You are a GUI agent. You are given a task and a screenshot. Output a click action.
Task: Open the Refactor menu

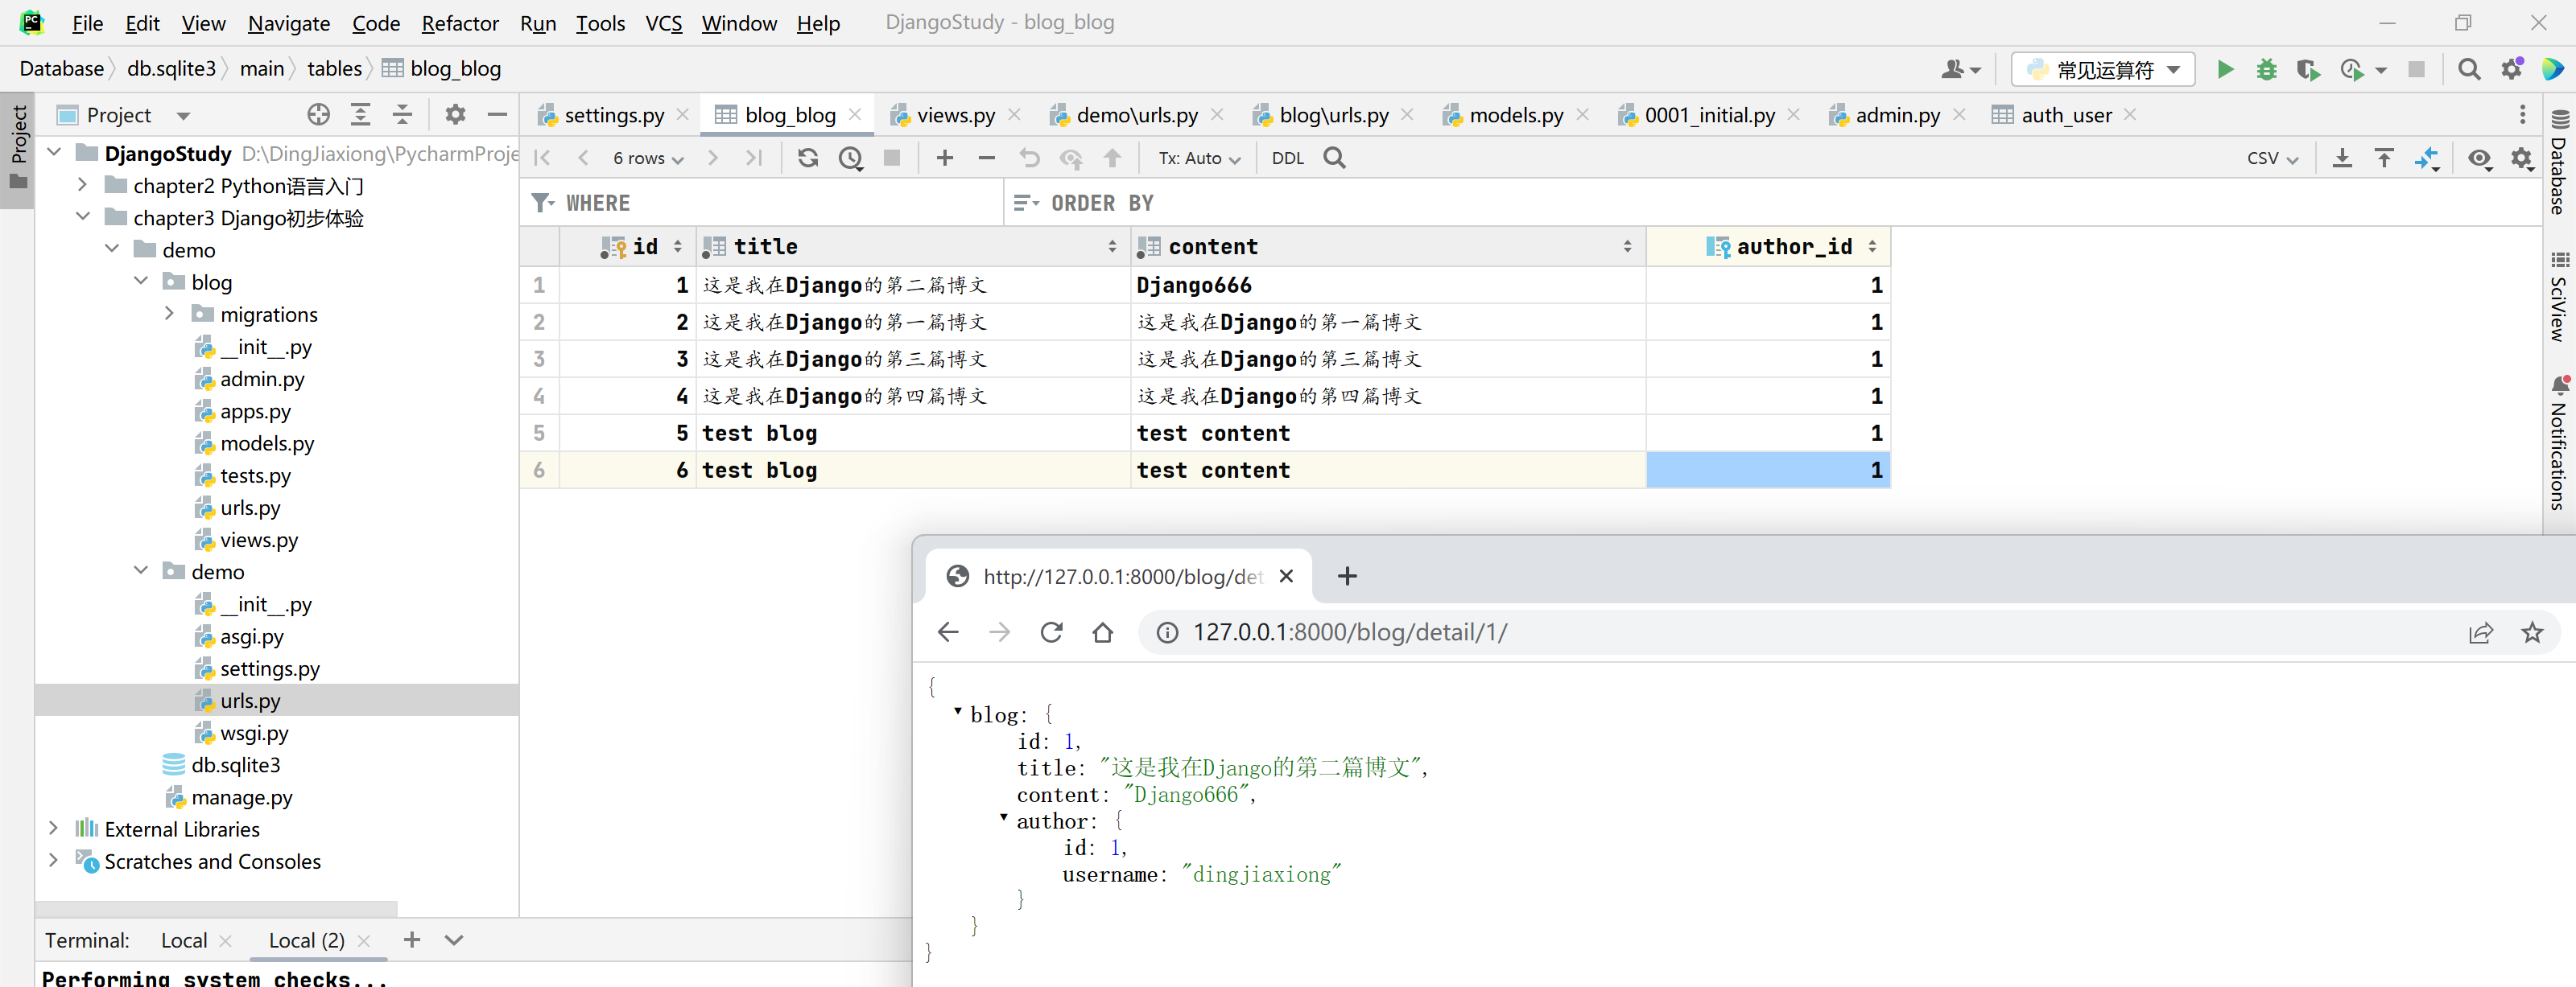coord(459,22)
